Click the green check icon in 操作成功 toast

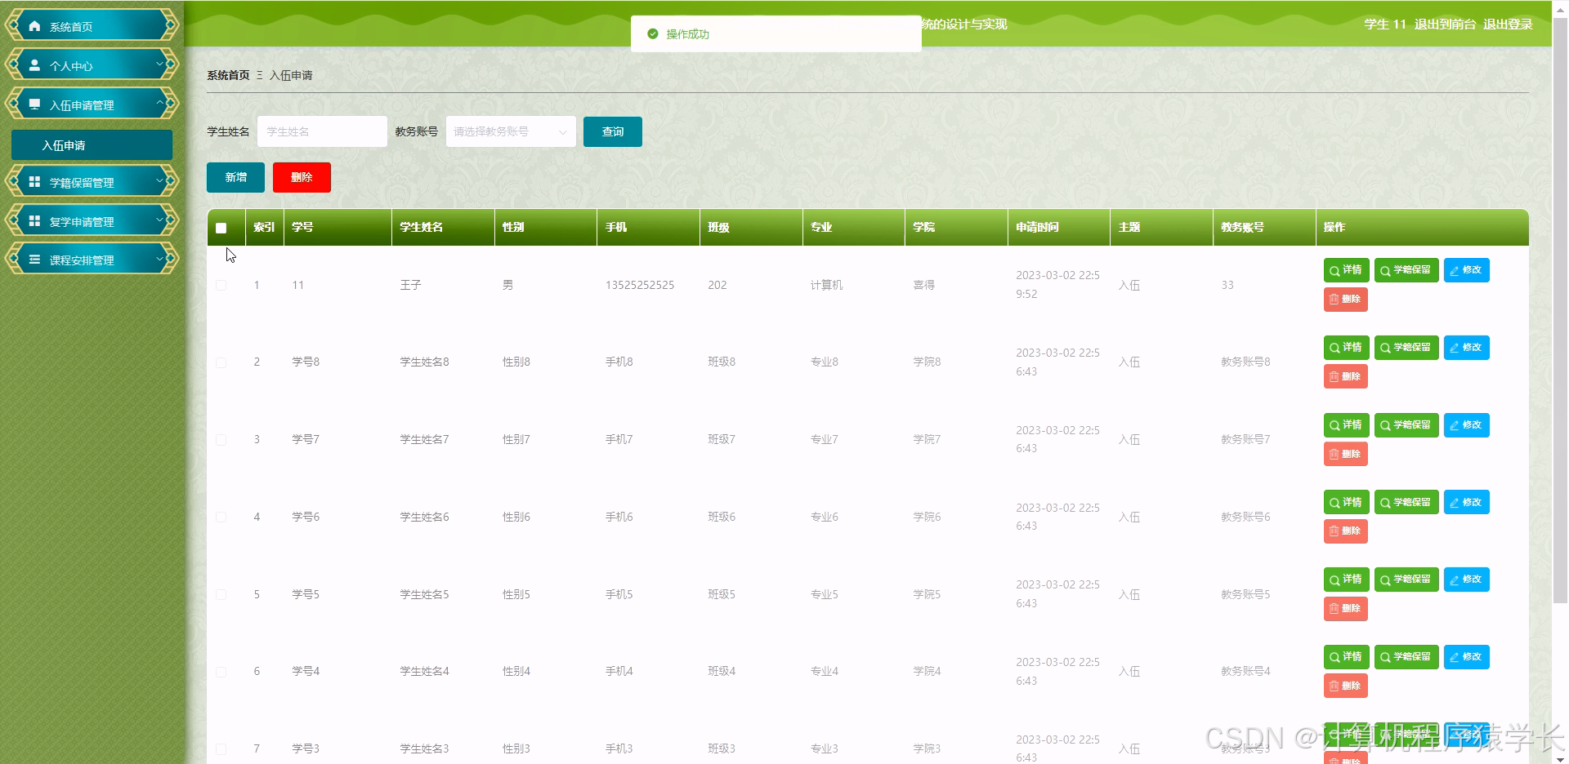click(652, 34)
